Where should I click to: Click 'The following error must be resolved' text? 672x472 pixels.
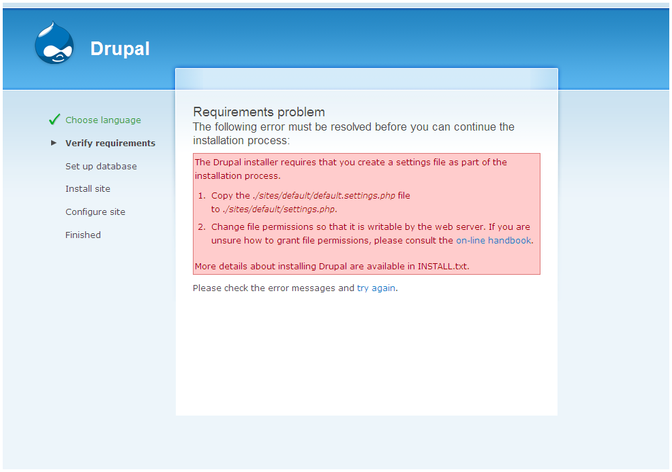tap(354, 133)
